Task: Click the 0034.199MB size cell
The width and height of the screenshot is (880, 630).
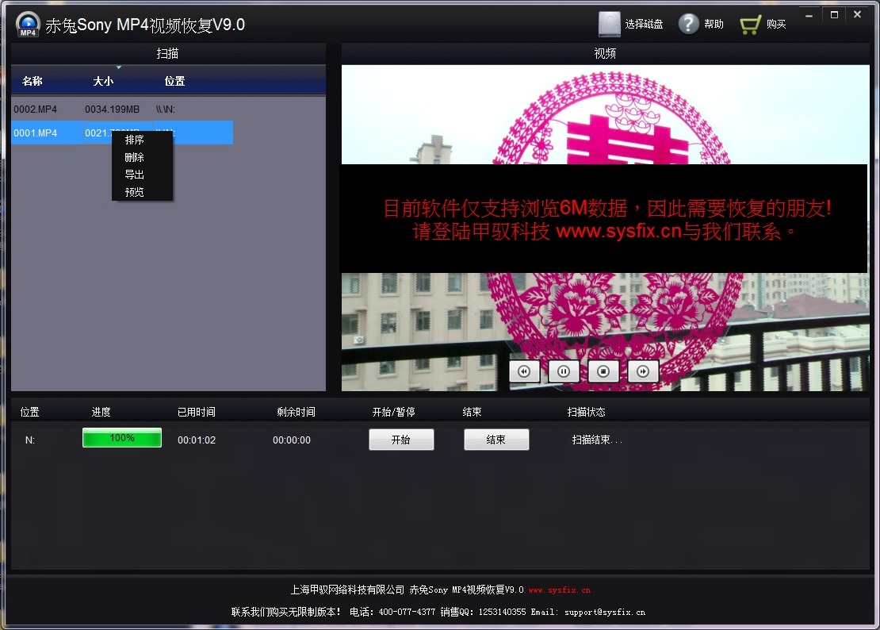Action: pos(112,109)
